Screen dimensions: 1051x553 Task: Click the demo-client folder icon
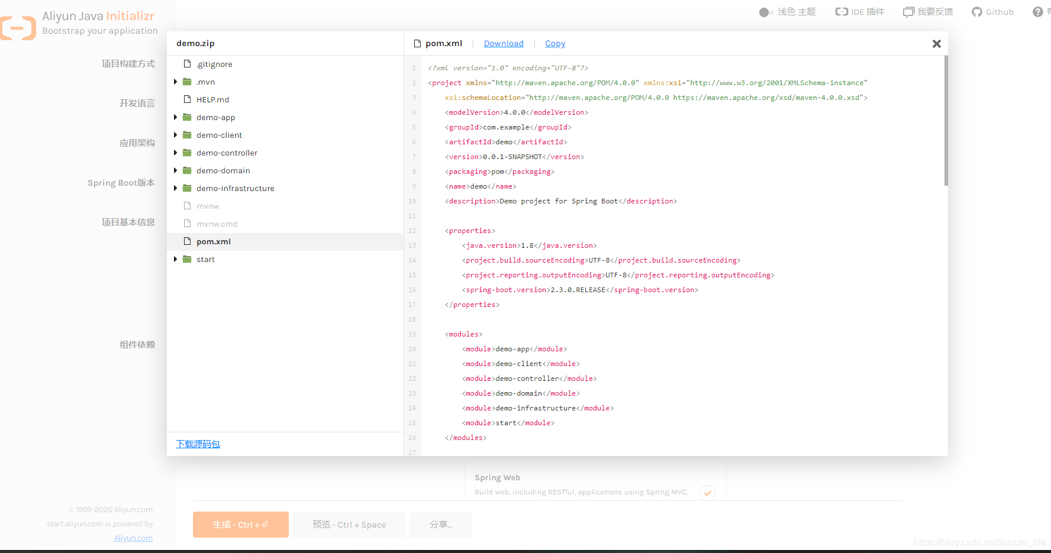187,135
